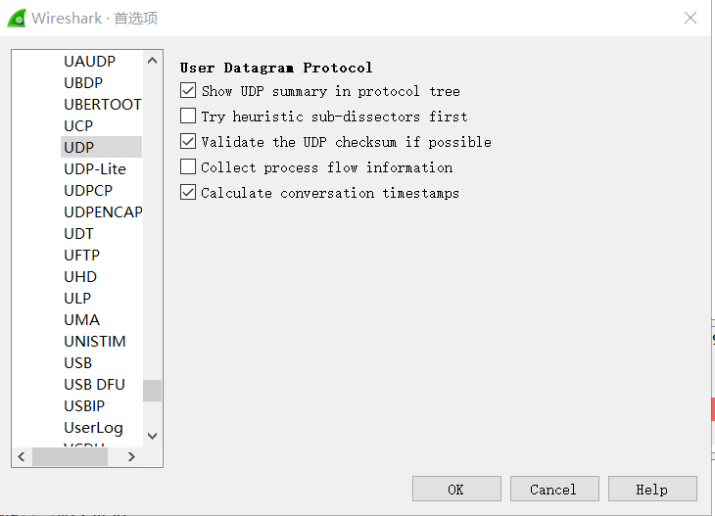The width and height of the screenshot is (715, 516).
Task: Disable Show UDP summary in protocol tree
Action: coord(188,91)
